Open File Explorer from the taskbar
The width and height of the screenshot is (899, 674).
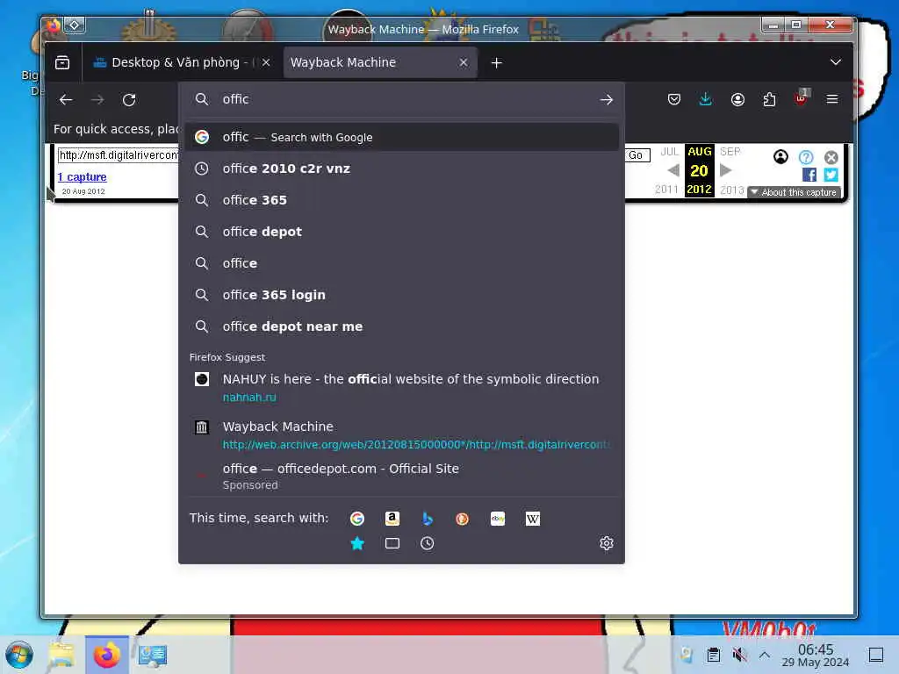coord(62,655)
